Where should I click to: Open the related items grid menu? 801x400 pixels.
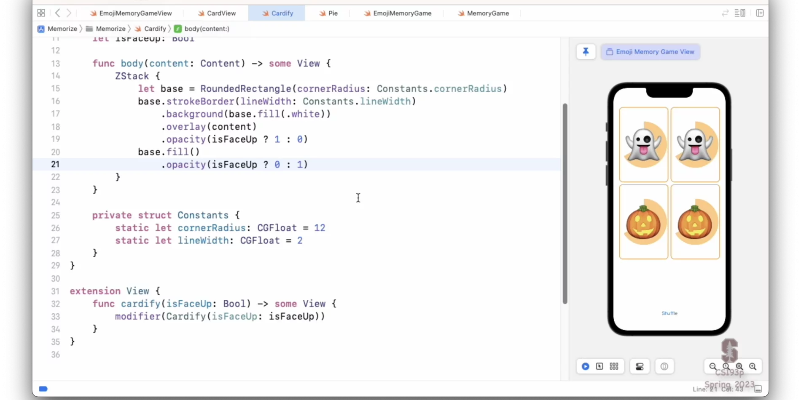(41, 13)
